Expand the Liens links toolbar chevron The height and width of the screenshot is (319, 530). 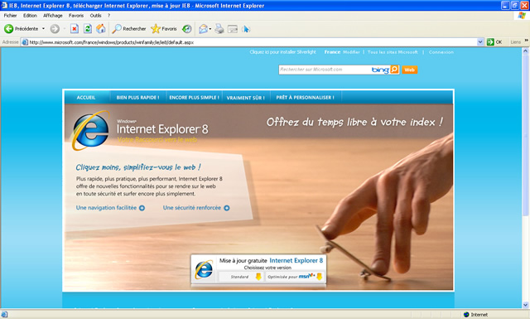pyautogui.click(x=527, y=41)
